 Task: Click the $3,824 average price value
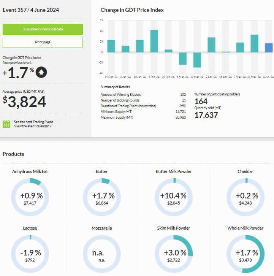tap(24, 102)
